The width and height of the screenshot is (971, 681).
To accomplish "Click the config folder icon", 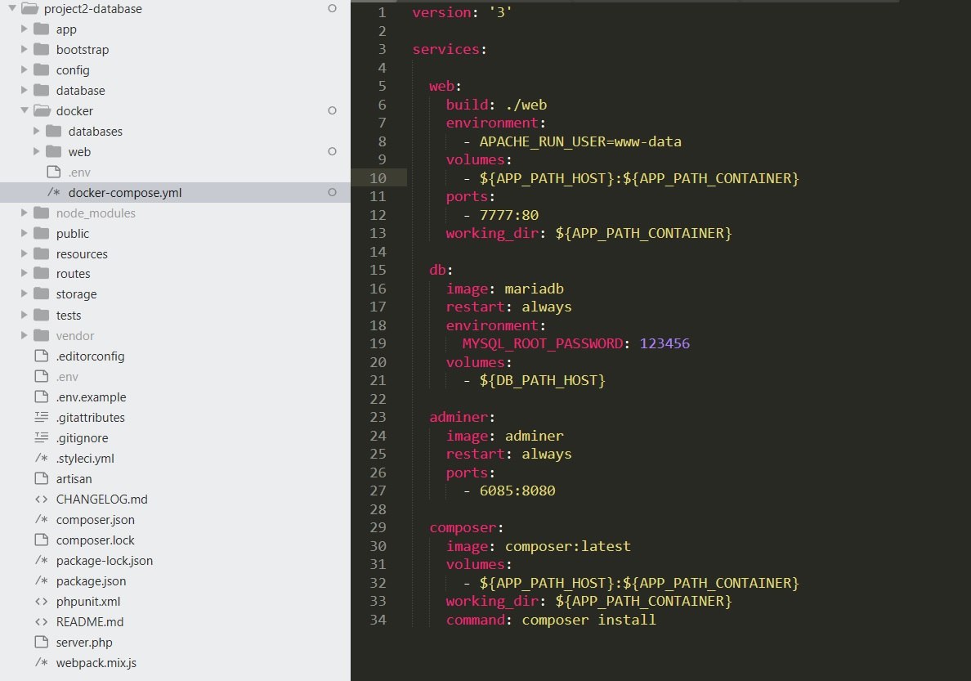I will pos(42,70).
